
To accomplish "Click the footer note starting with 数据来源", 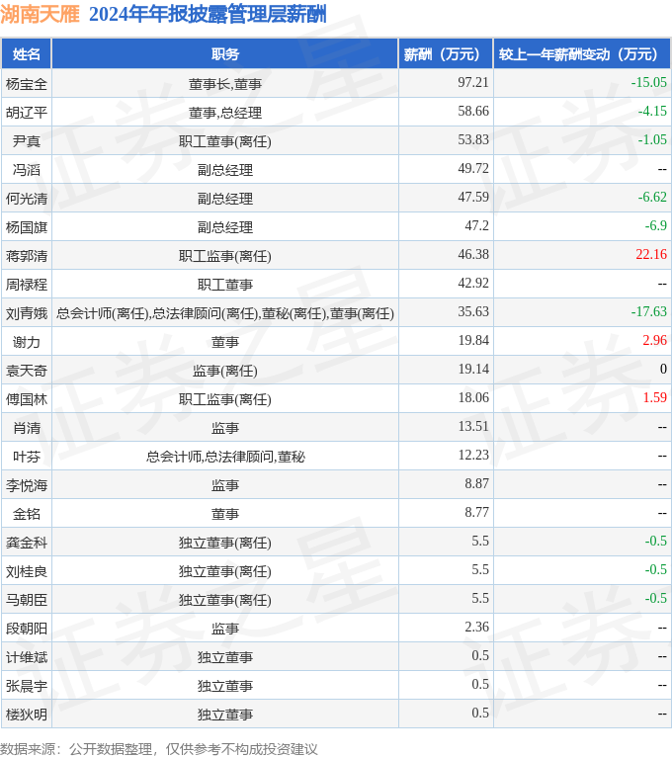I will point(158,749).
